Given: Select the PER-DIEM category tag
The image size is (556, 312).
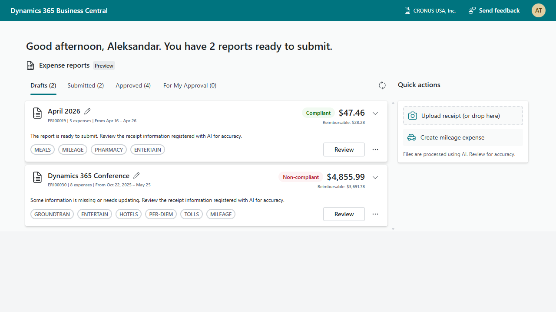Looking at the screenshot, I should coord(161,214).
